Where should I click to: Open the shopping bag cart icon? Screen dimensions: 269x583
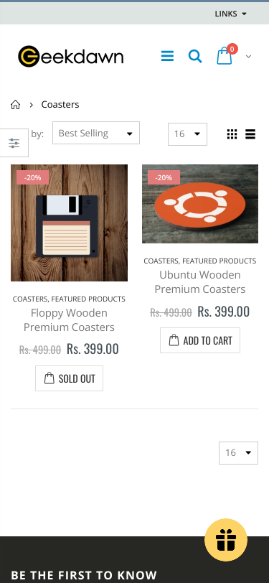tap(225, 56)
